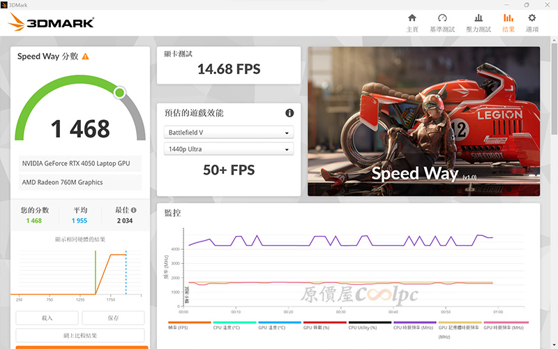
Task: Click the 1 468 score gauge value
Action: tap(80, 128)
